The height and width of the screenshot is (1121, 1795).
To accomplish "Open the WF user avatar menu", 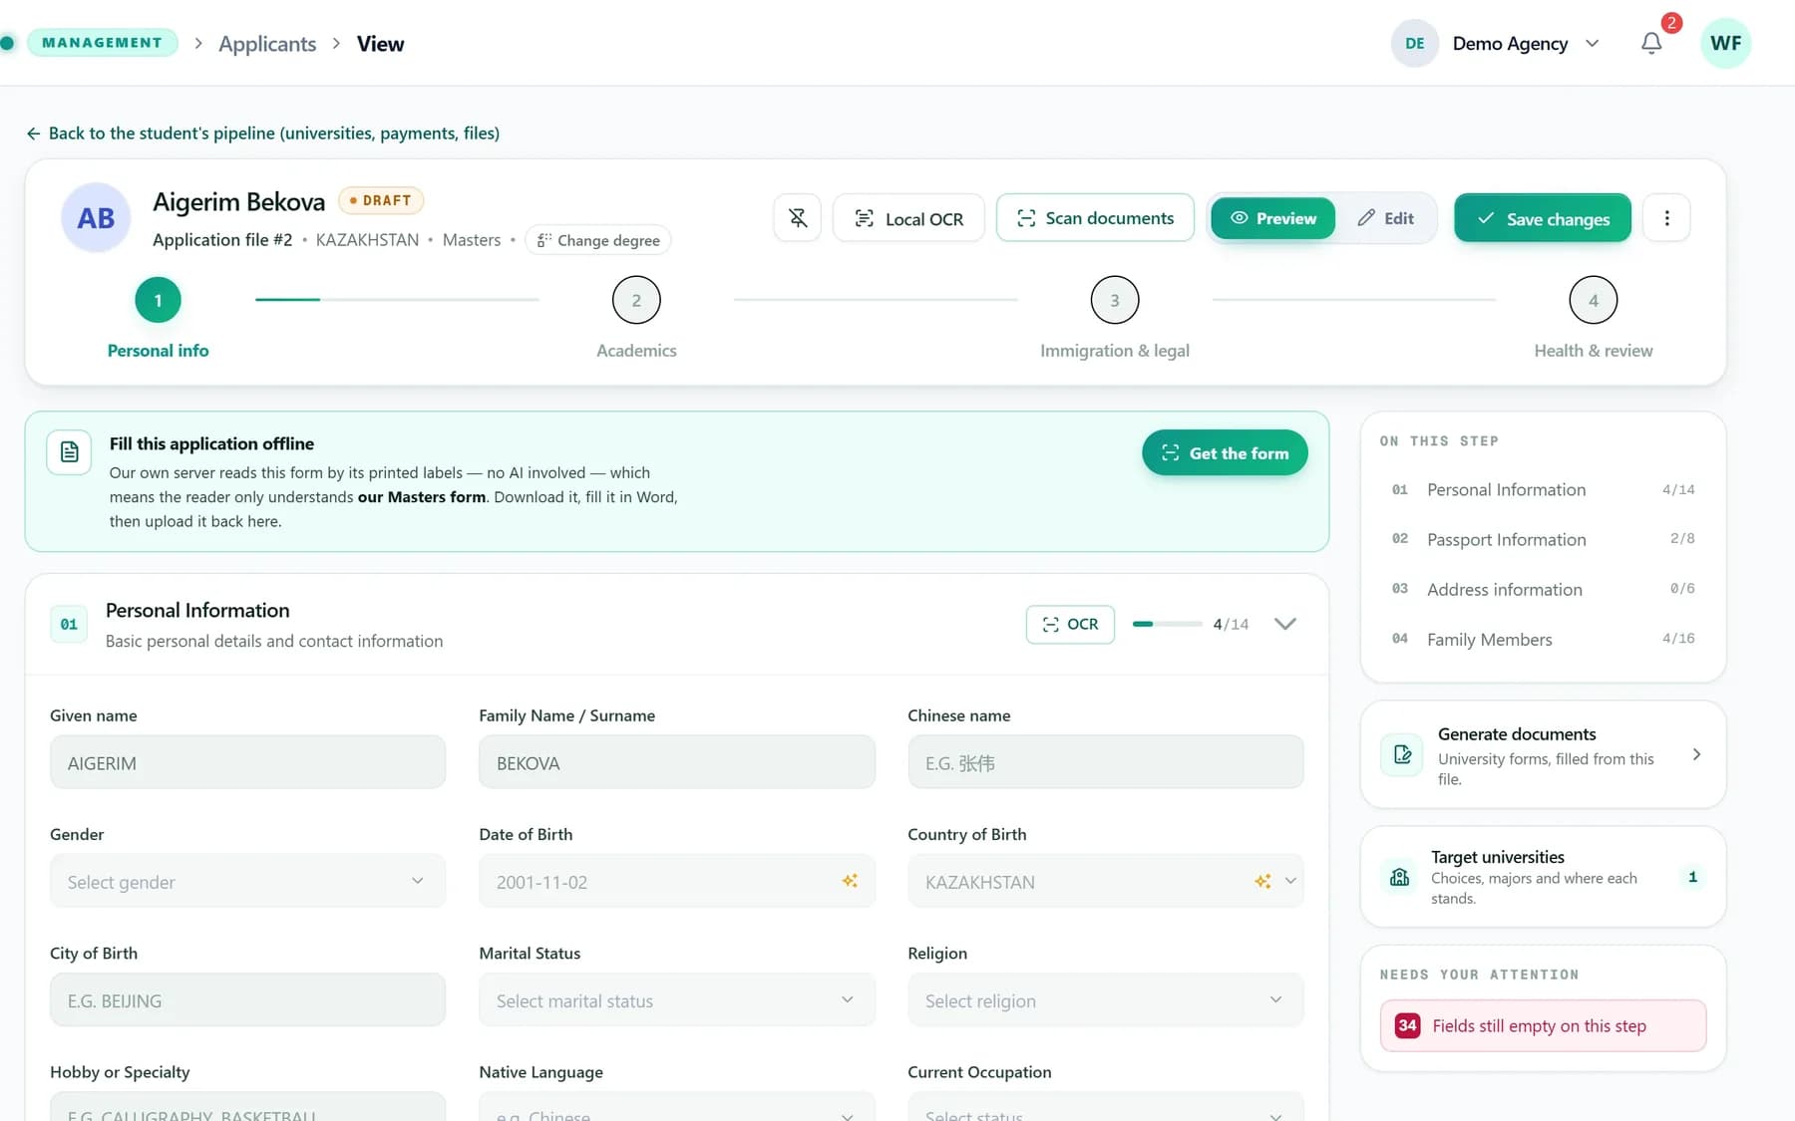I will click(x=1725, y=43).
